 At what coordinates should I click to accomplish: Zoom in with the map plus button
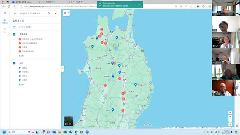click(230, 117)
